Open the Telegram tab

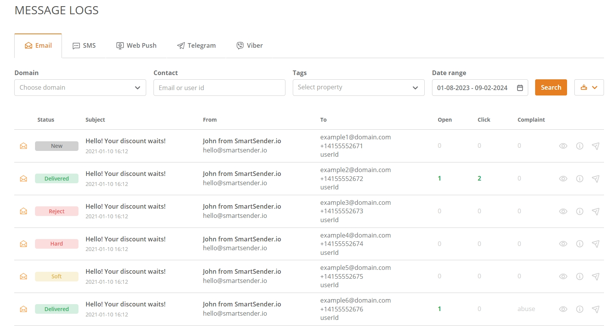196,45
